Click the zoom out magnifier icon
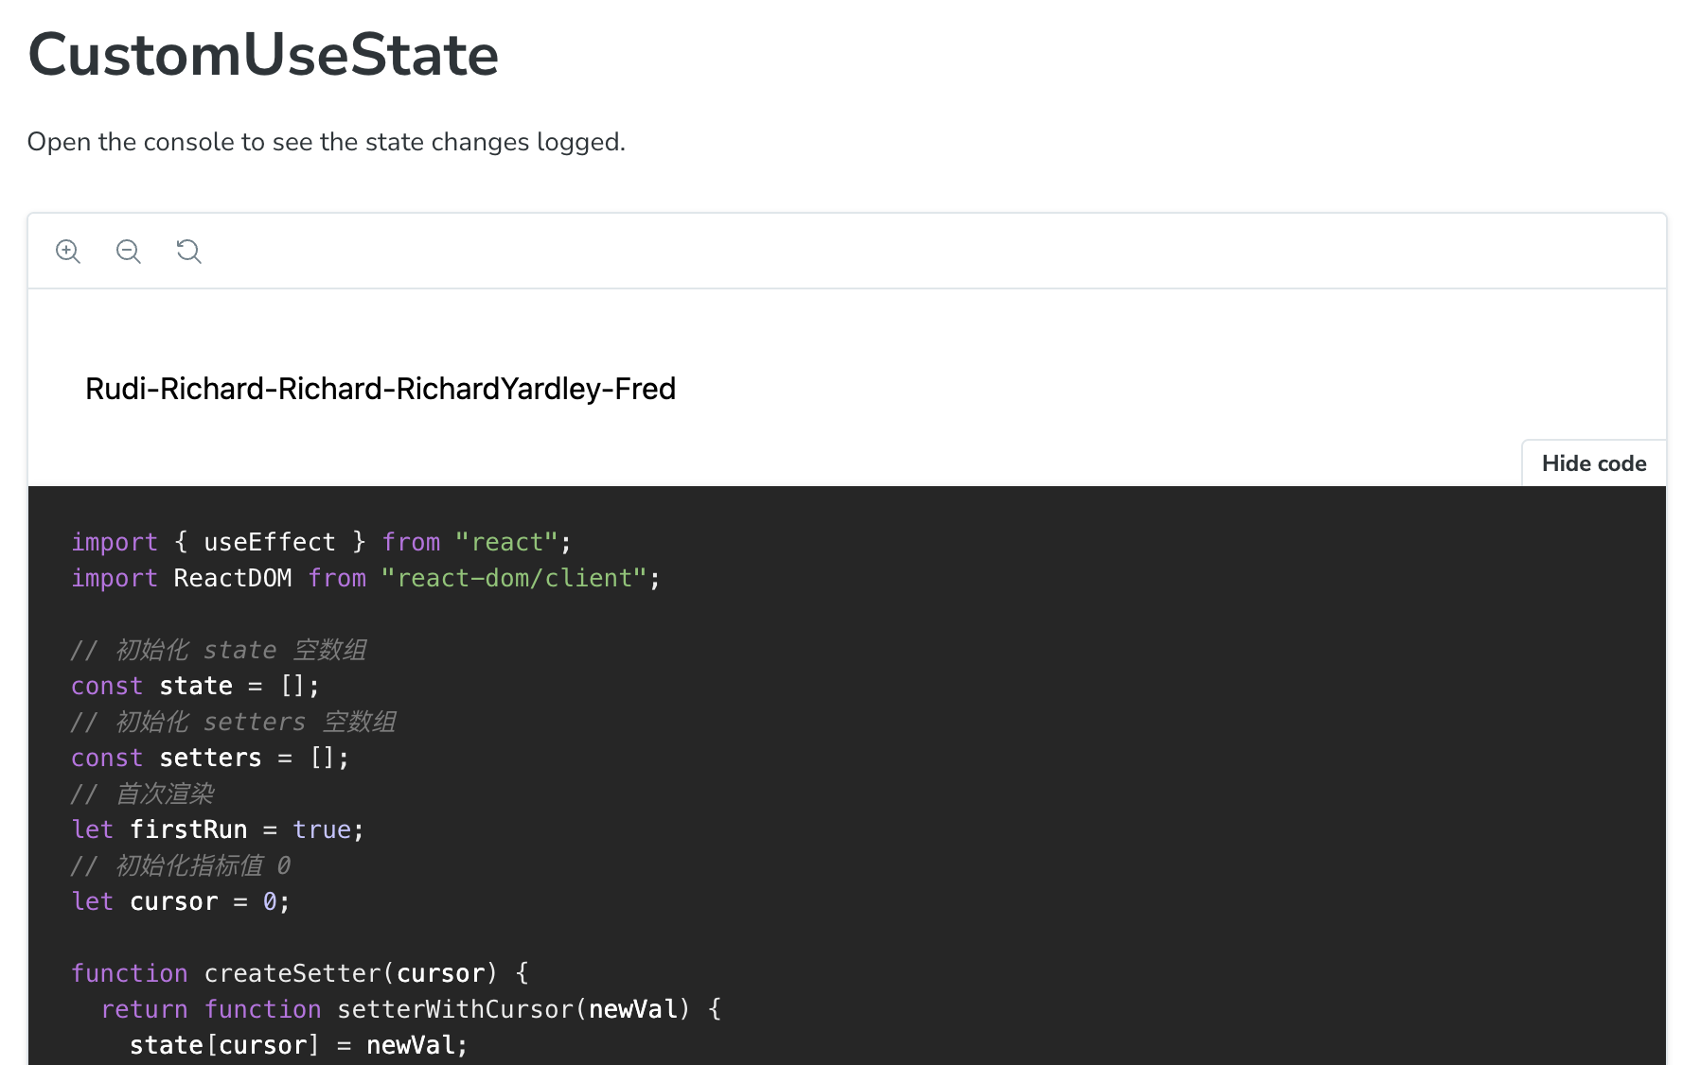This screenshot has height=1065, width=1683. [x=129, y=252]
